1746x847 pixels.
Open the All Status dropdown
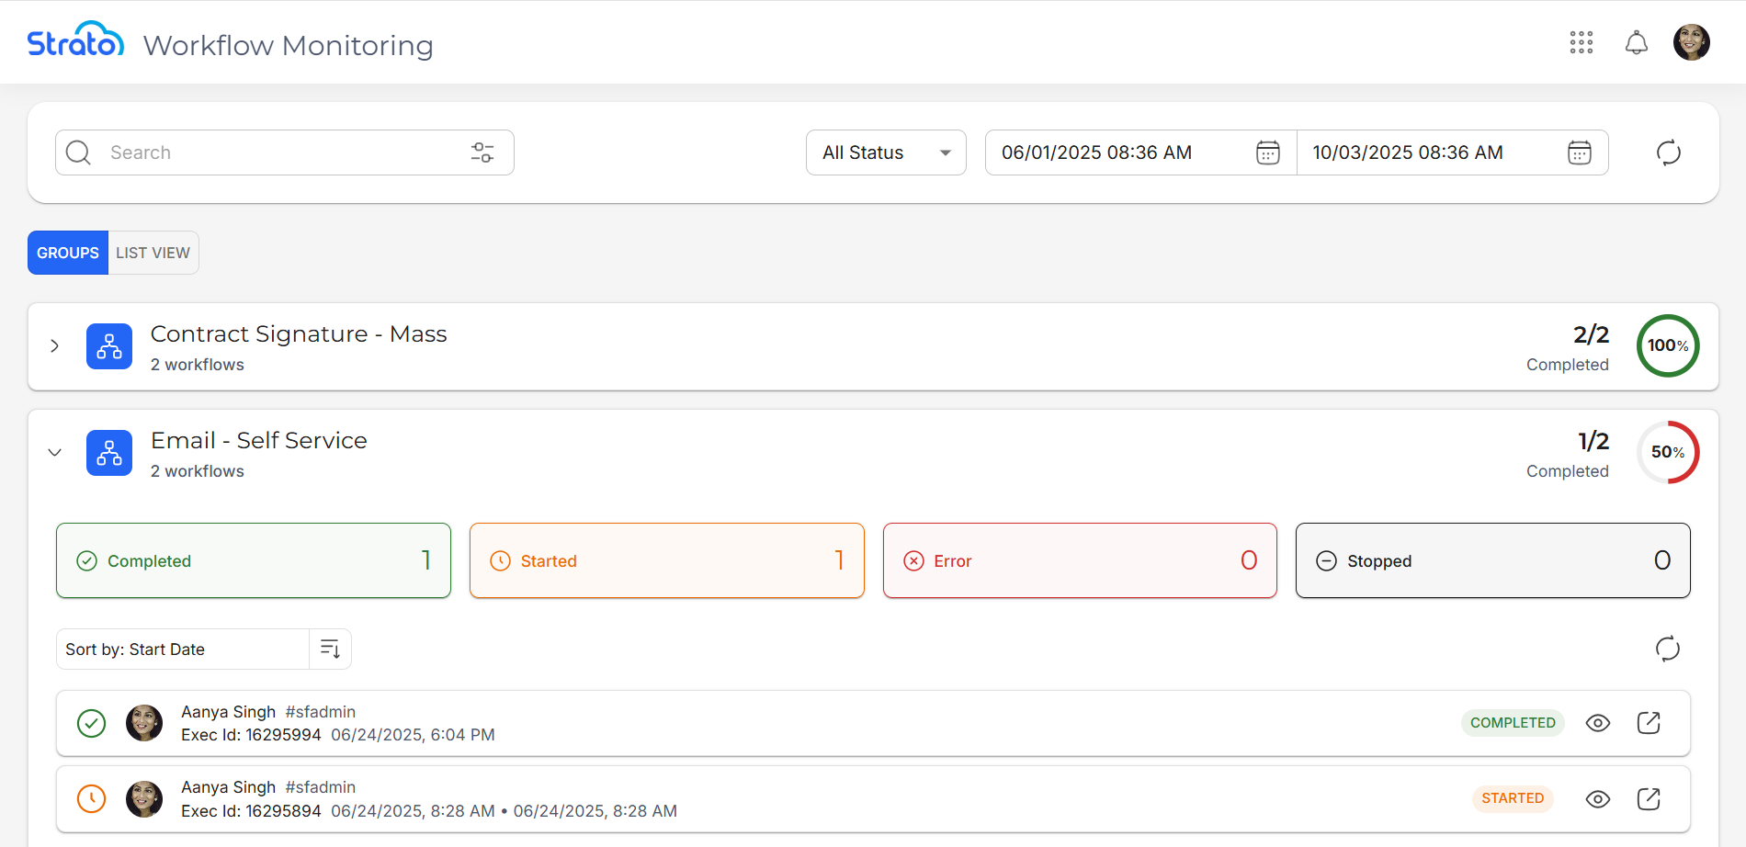[x=885, y=152]
